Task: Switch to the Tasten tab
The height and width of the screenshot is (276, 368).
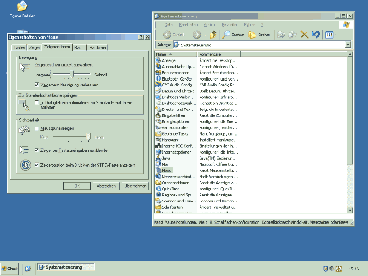Action: [x=19, y=47]
